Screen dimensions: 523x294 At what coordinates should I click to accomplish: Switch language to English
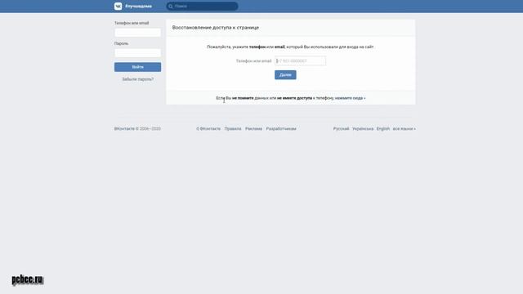(x=383, y=129)
